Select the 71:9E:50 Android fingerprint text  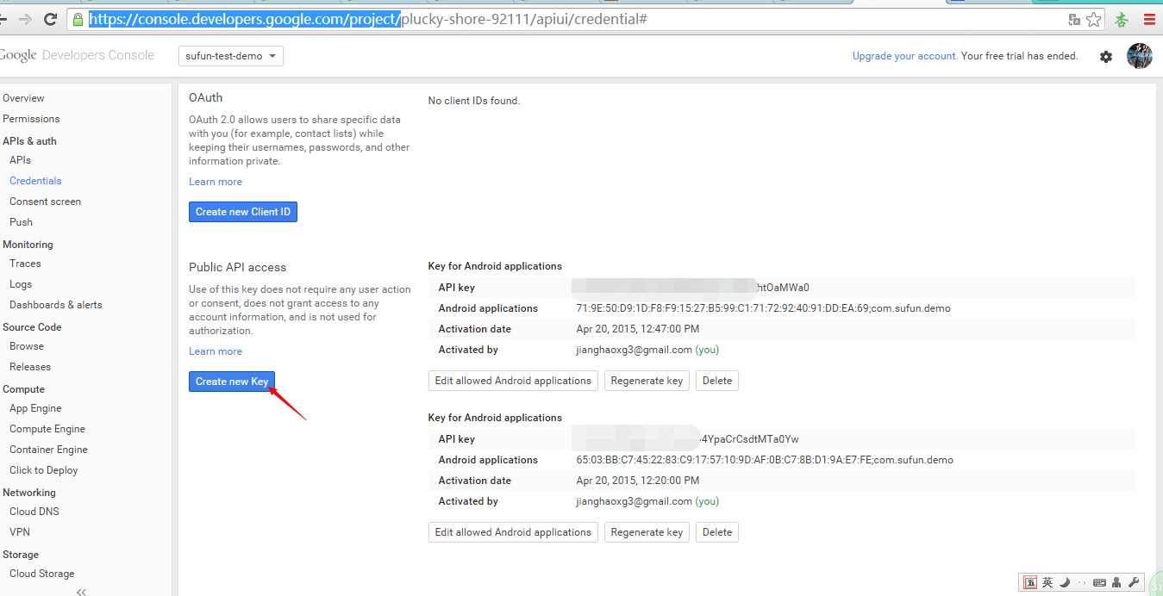click(763, 308)
